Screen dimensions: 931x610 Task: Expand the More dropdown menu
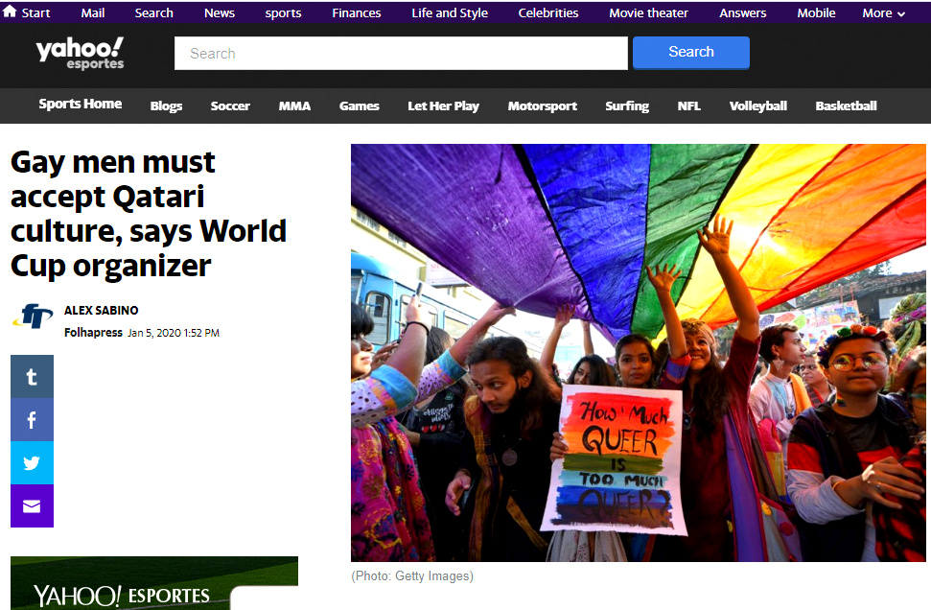click(x=883, y=13)
